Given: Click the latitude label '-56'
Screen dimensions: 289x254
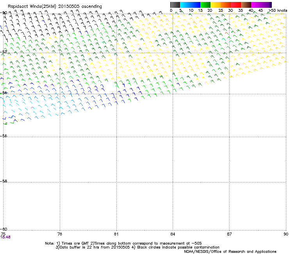Looking at the screenshot, I should [4, 136].
